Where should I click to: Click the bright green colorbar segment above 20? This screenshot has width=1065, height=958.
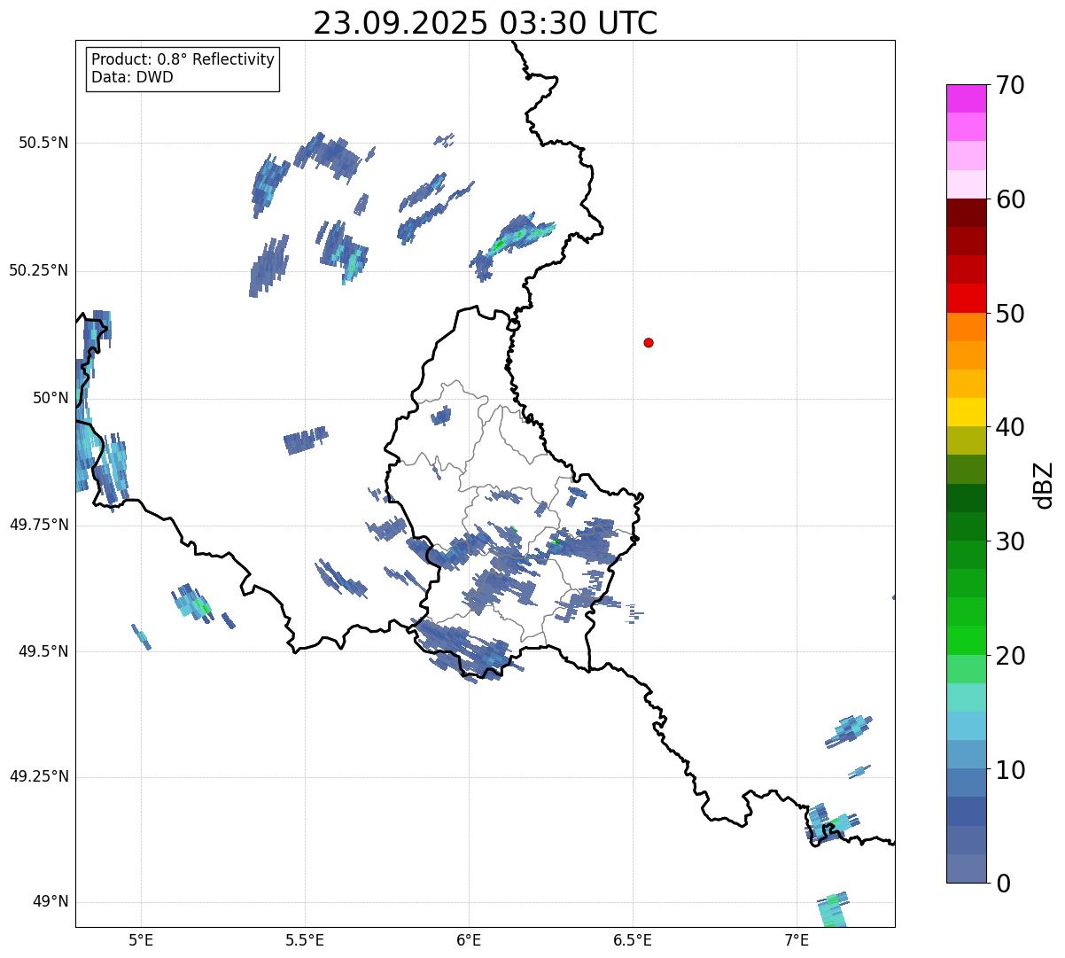[x=966, y=640]
